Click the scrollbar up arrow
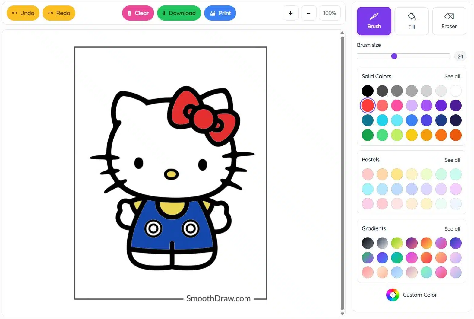 [342, 33]
